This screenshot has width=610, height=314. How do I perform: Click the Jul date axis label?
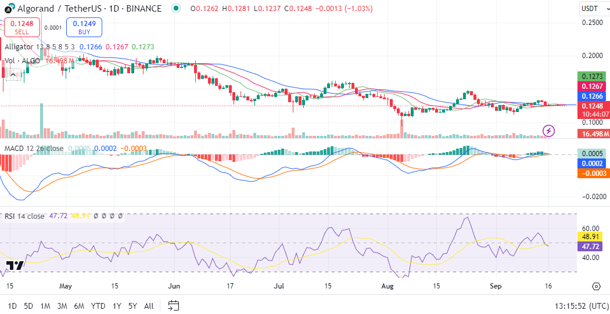pyautogui.click(x=279, y=286)
